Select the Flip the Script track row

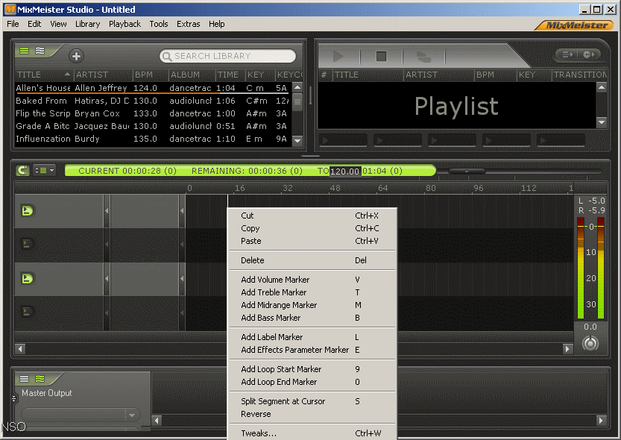(x=153, y=113)
